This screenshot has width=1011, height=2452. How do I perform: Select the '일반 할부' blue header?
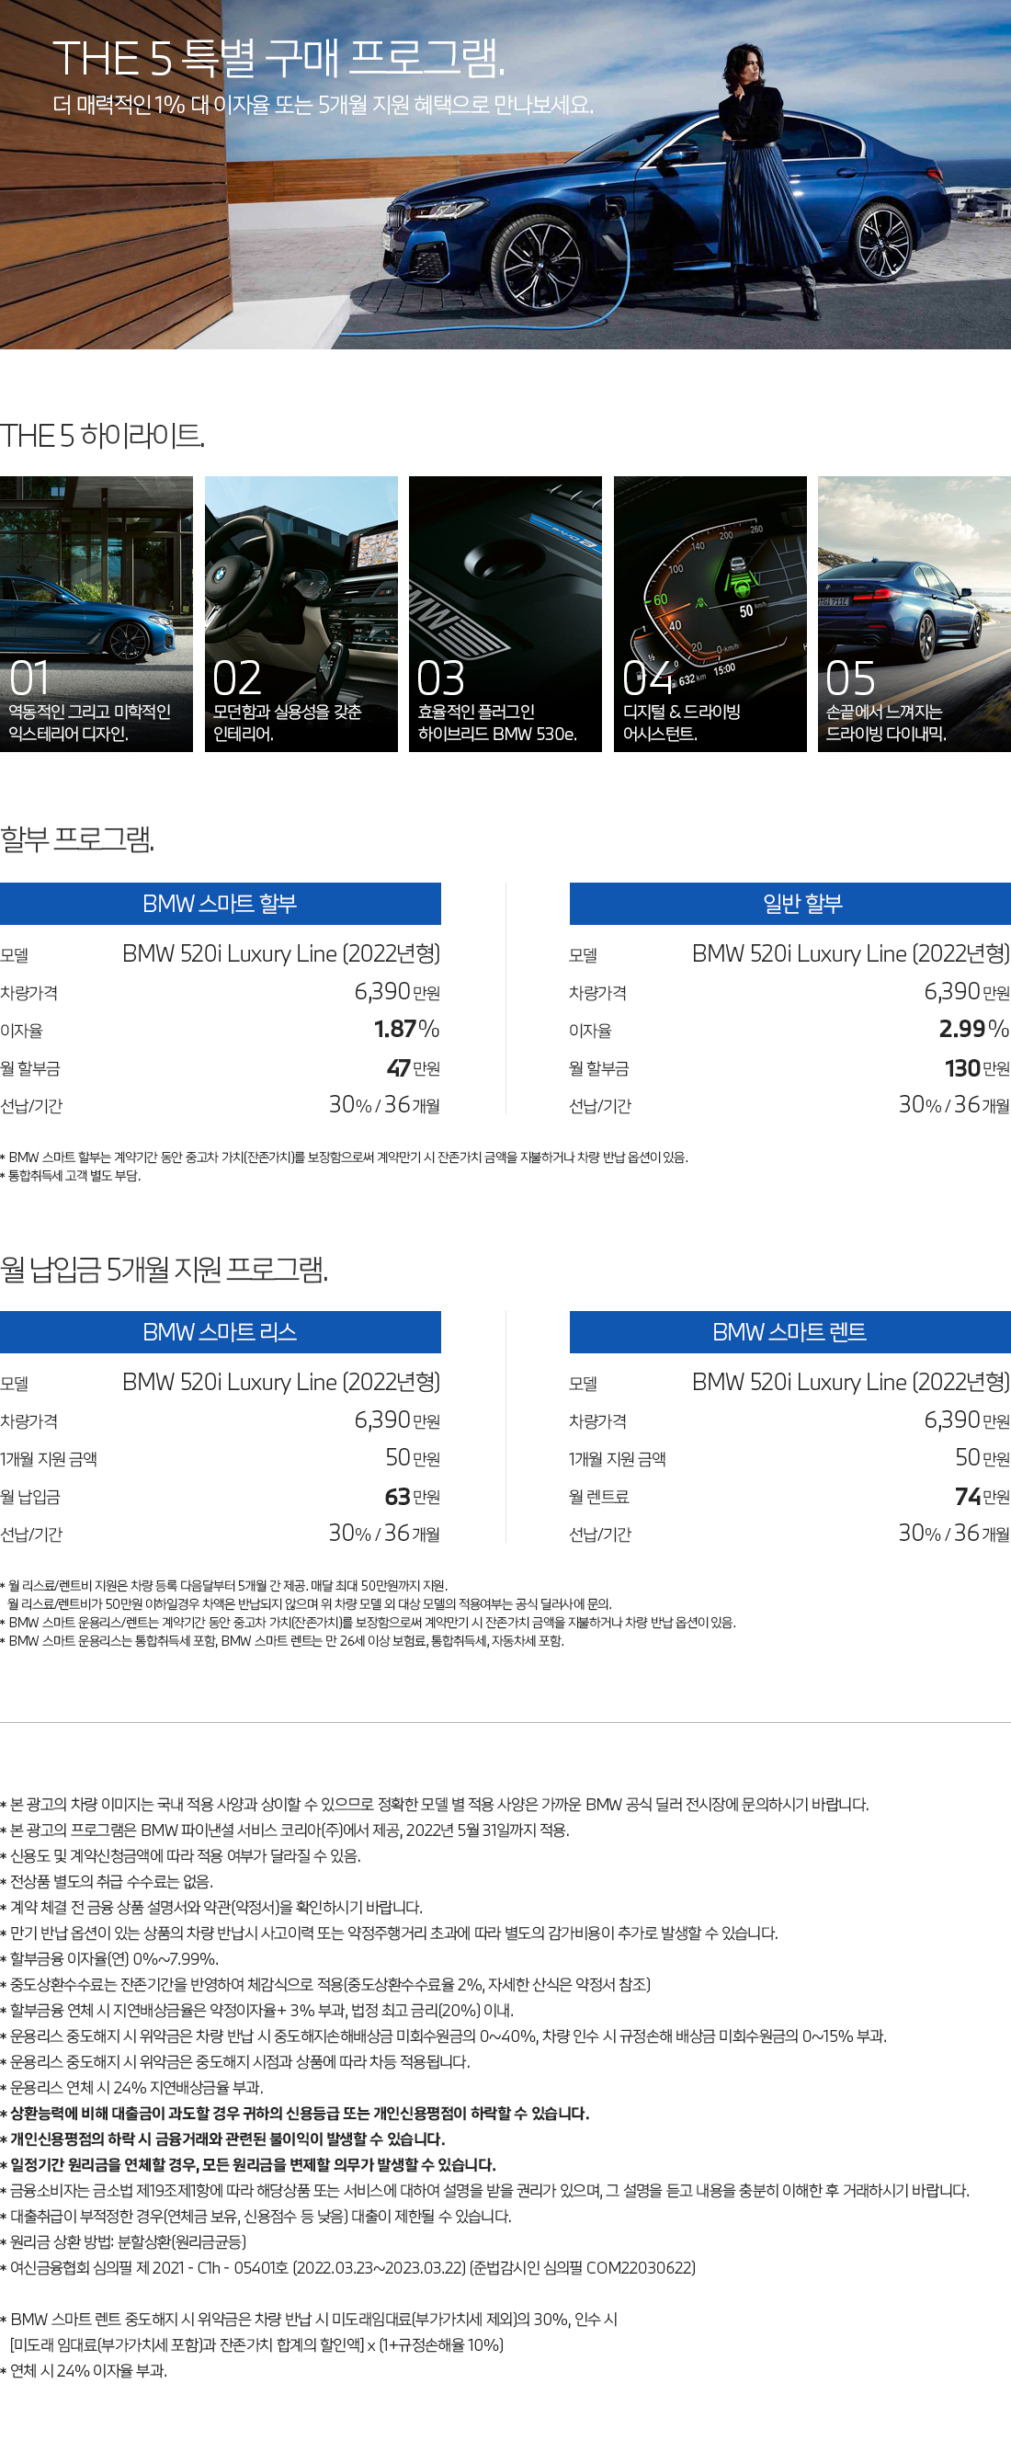790,904
